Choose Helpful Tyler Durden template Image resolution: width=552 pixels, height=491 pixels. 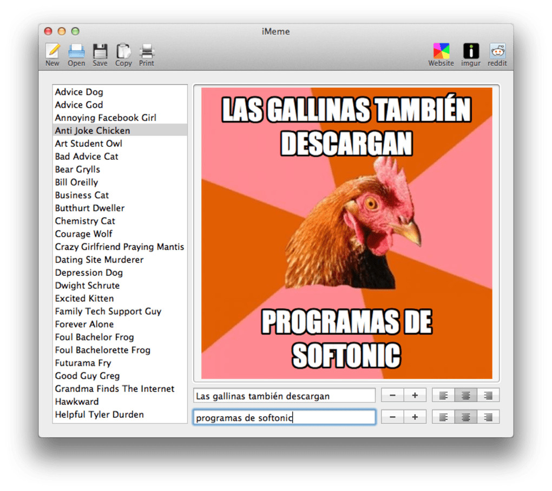click(x=120, y=415)
